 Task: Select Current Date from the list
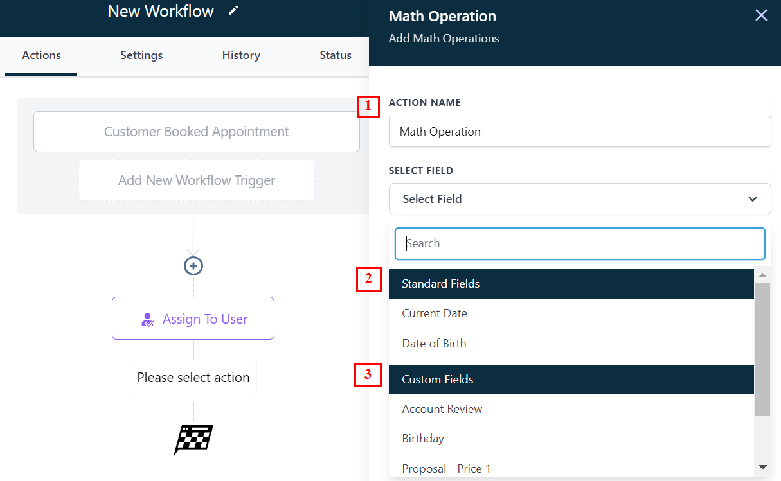click(435, 313)
